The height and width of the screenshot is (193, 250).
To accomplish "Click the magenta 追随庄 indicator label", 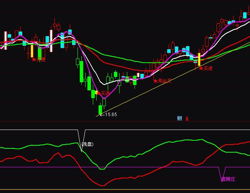I will pyautogui.click(x=228, y=179).
